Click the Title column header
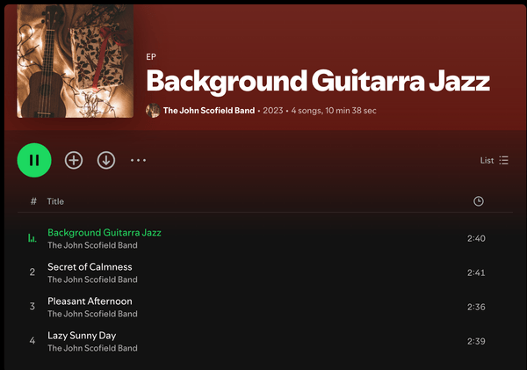 [x=55, y=201]
